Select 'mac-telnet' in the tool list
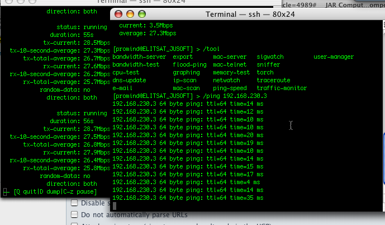The image size is (385, 225). pyautogui.click(x=230, y=65)
